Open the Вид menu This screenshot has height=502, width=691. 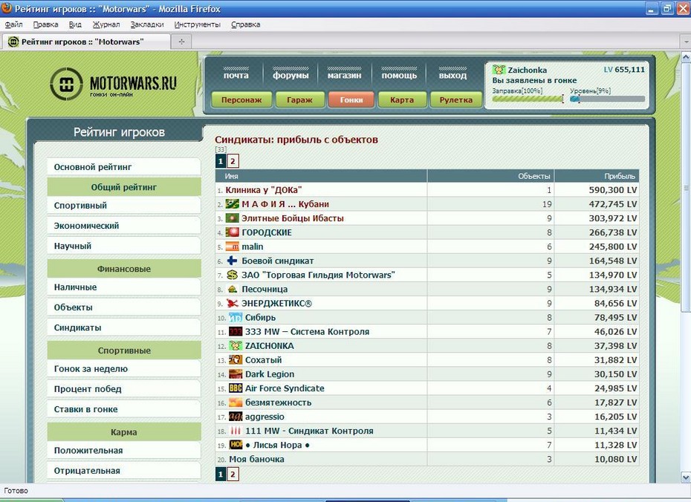pos(75,25)
